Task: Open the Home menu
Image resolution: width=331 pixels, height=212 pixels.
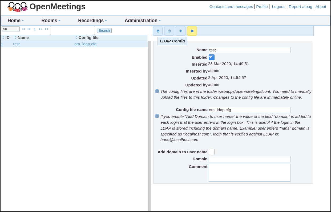Action: coord(15,21)
